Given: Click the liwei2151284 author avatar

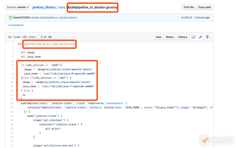Looking at the screenshot, I should point(11,18).
